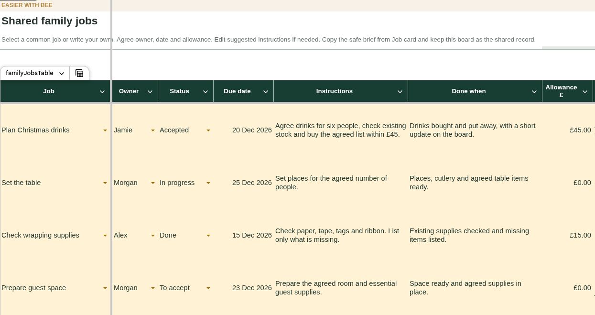
Task: Select the Shared family jobs heading
Action: click(x=50, y=21)
